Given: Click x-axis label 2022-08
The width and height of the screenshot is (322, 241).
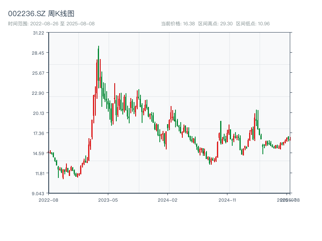Looking at the screenshot, I should 48,200.
